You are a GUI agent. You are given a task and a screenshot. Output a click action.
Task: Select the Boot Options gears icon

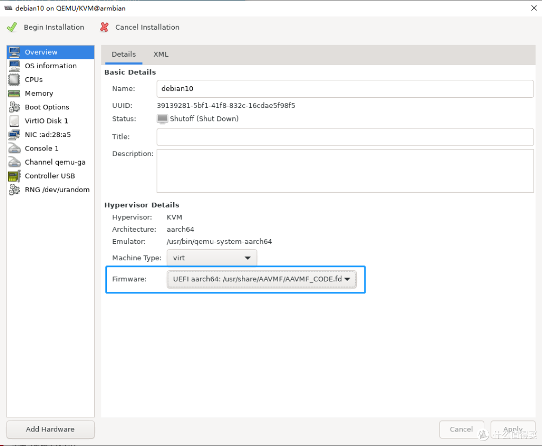pyautogui.click(x=15, y=107)
